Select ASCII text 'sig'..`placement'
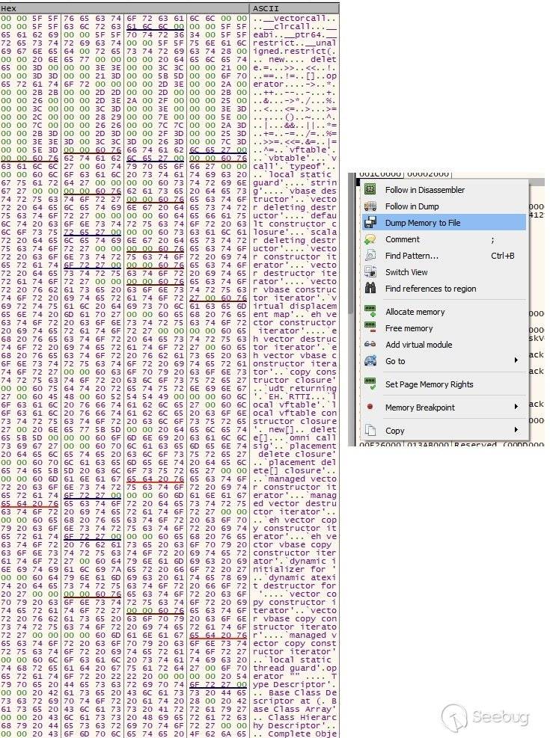 tap(295, 446)
